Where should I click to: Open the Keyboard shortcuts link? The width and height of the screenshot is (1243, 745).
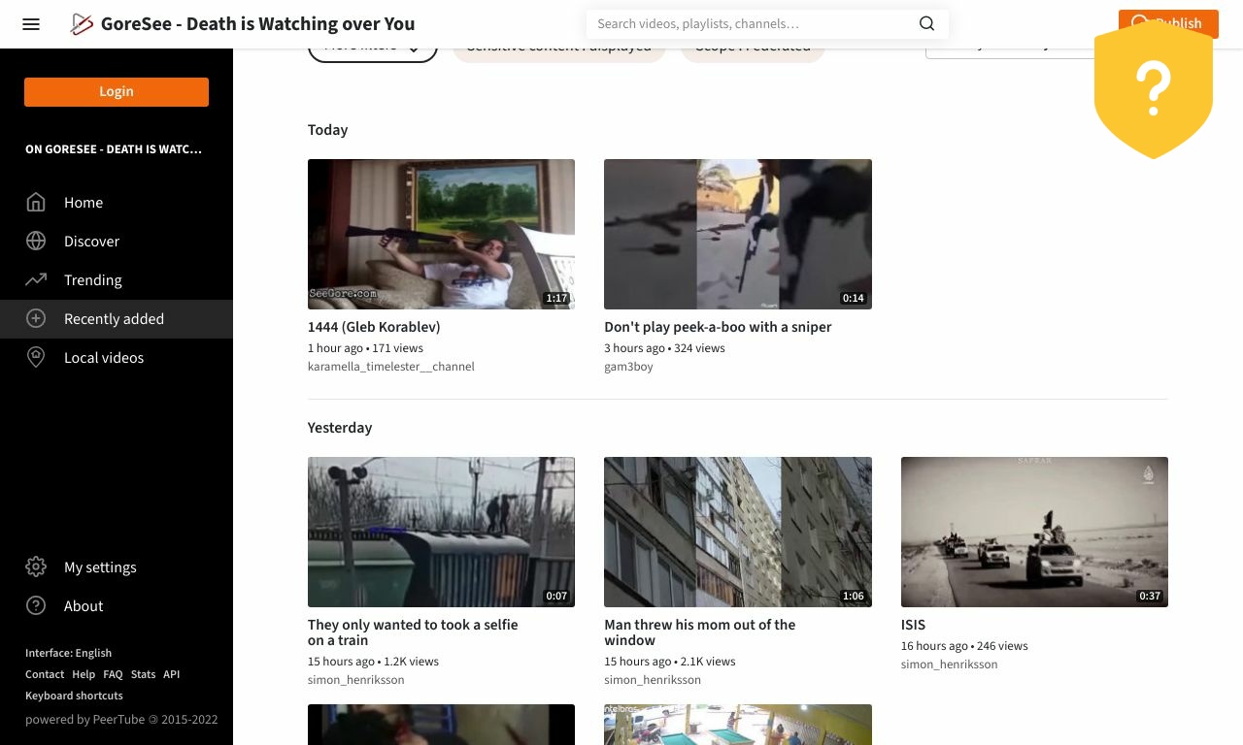pos(74,696)
